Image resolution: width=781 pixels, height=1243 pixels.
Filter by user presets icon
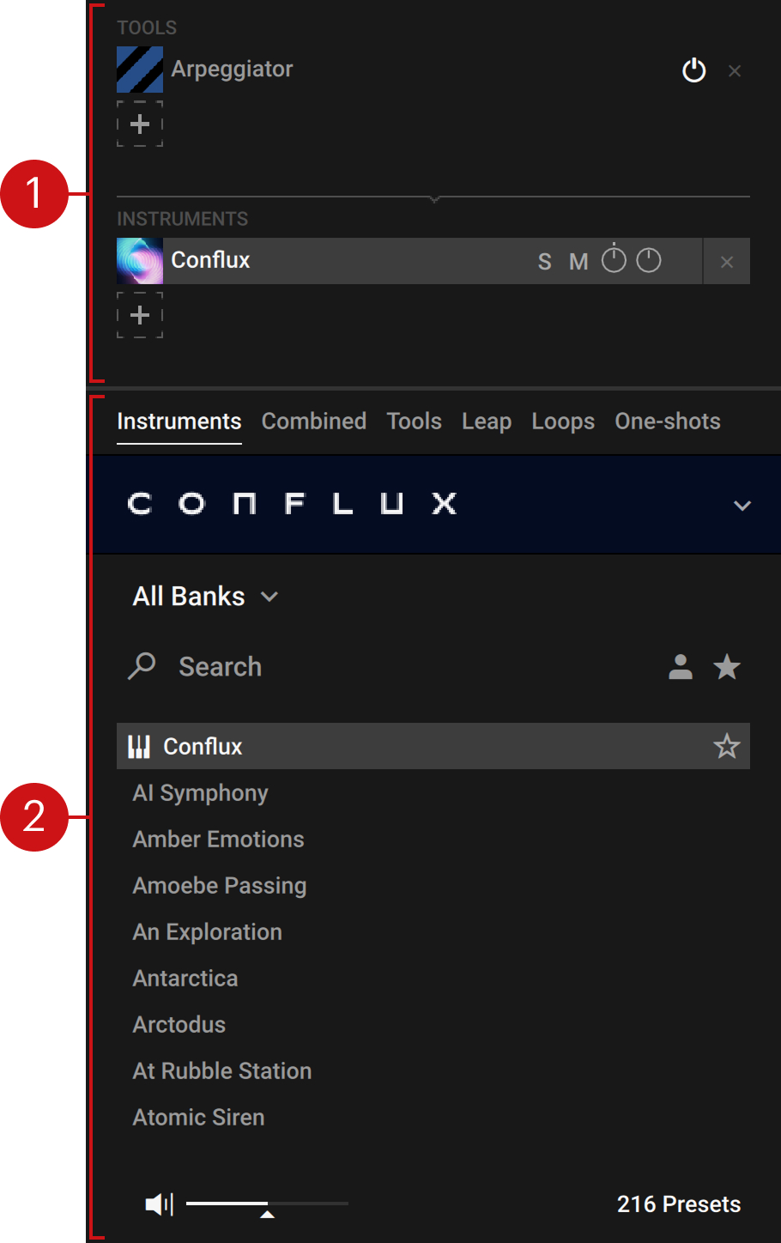(x=681, y=667)
